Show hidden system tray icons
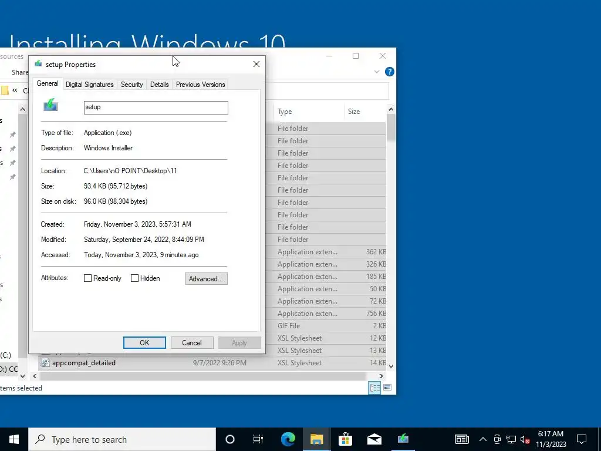The height and width of the screenshot is (451, 601). [483, 439]
